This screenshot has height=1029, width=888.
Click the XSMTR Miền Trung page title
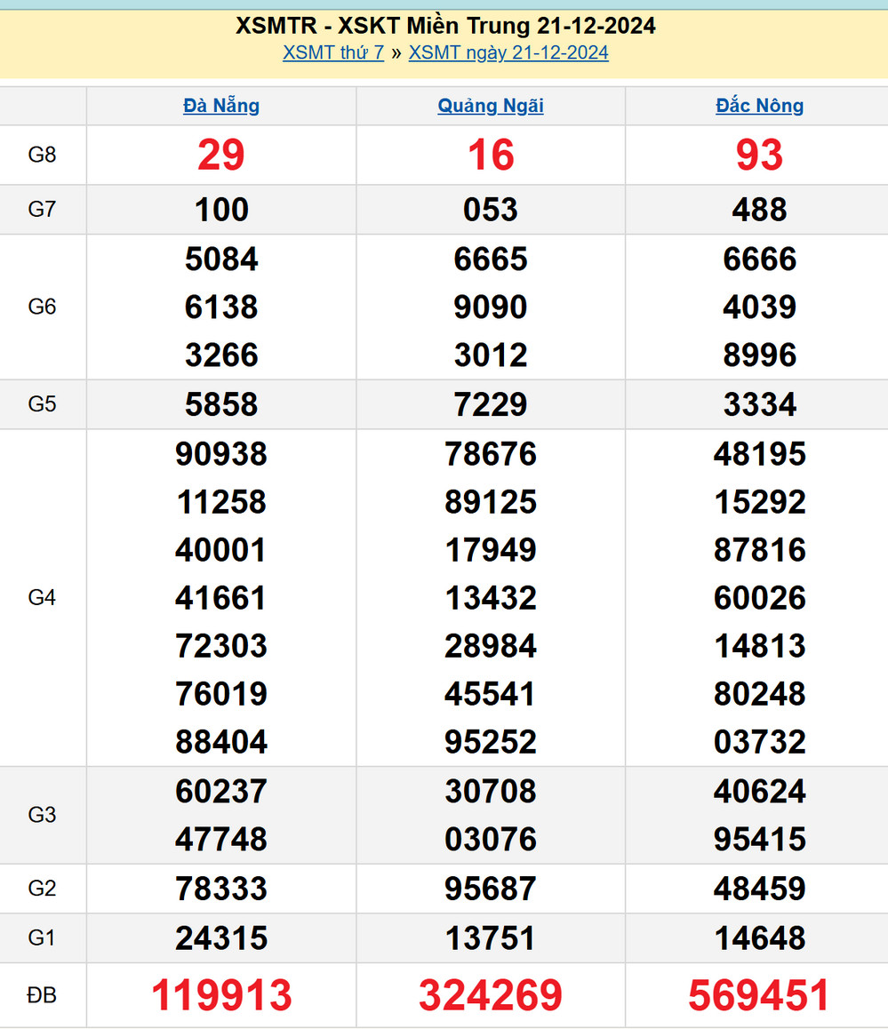pyautogui.click(x=445, y=26)
